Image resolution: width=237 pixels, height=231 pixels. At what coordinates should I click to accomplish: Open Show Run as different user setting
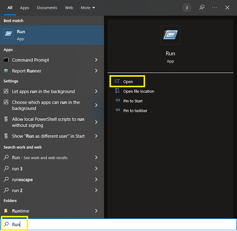click(x=52, y=136)
